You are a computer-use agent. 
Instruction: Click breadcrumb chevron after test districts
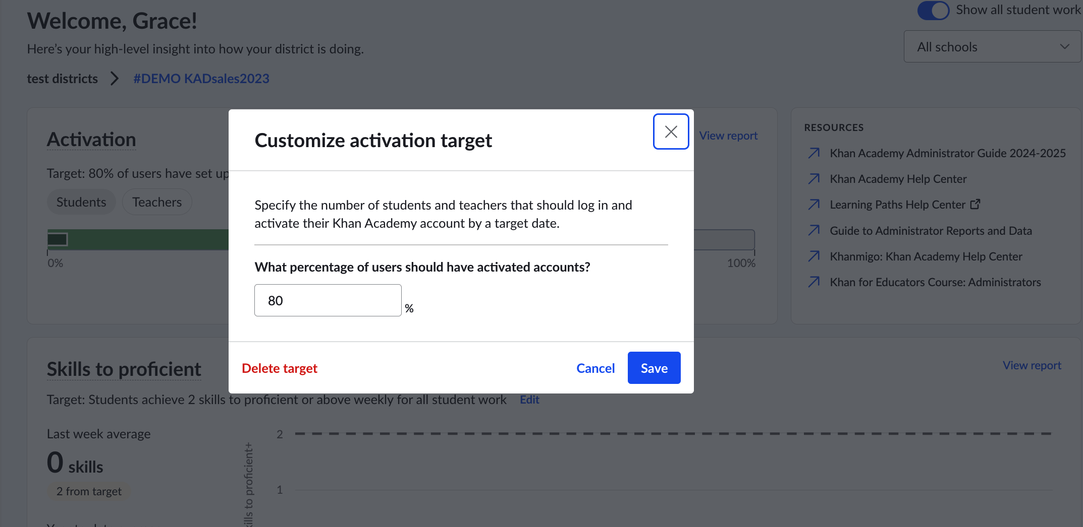[x=115, y=79]
